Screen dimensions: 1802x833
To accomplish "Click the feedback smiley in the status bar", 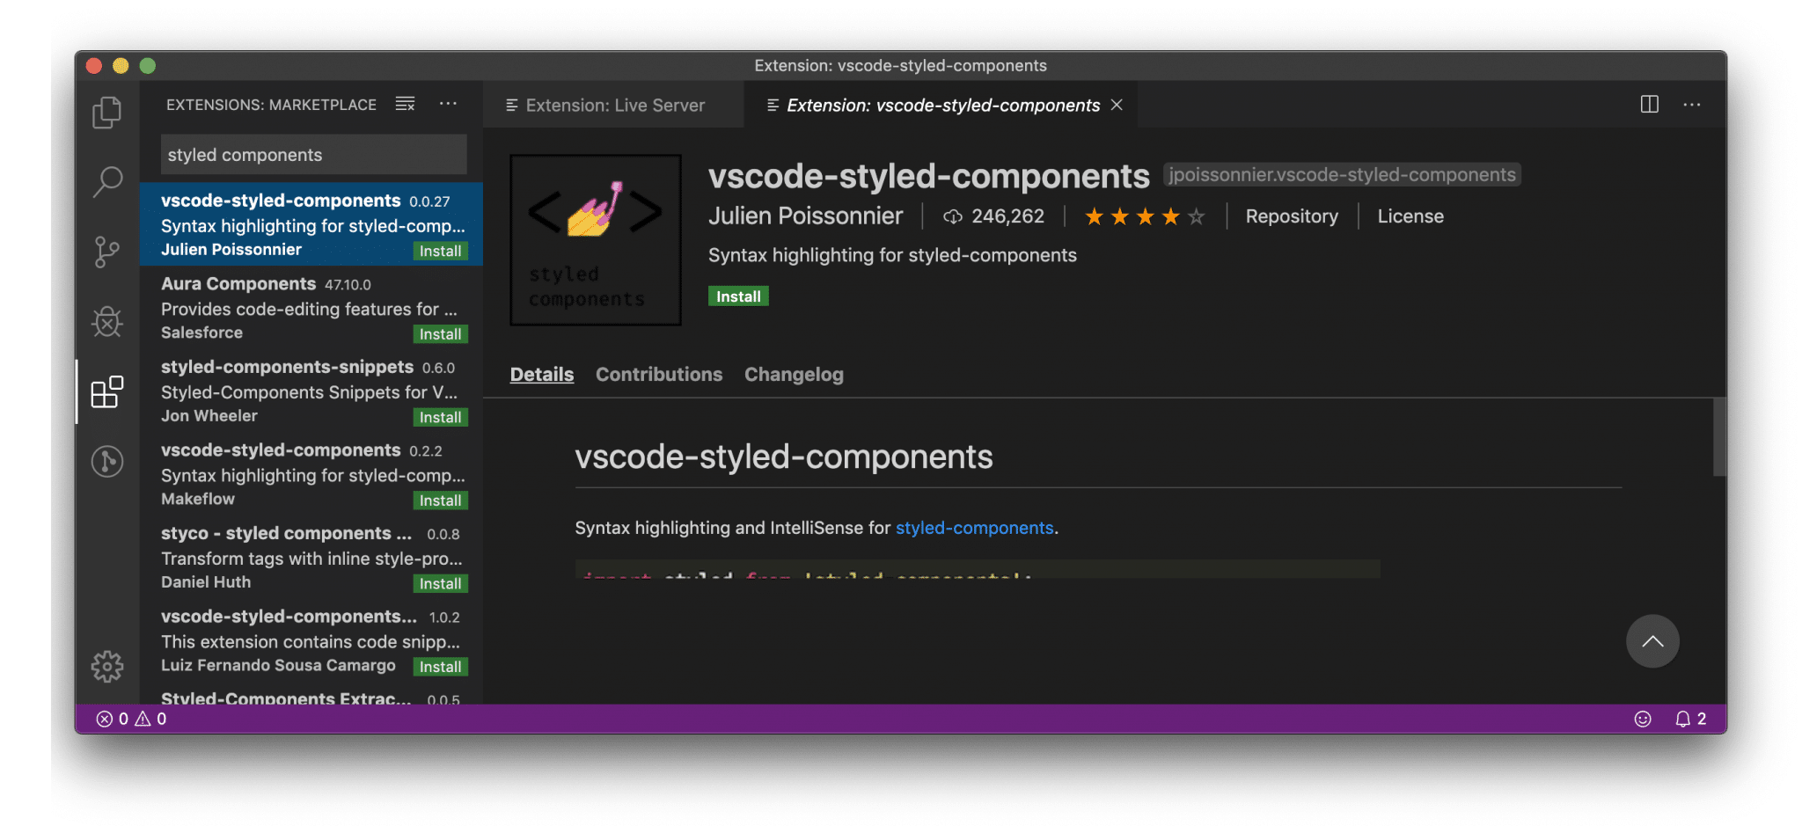I will coord(1644,718).
